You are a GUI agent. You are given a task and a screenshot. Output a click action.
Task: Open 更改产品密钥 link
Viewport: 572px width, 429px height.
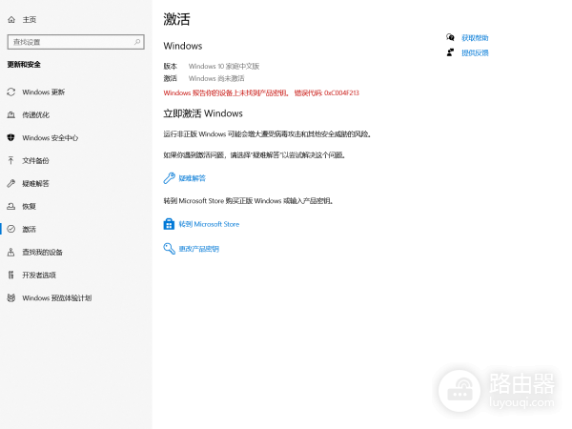(199, 249)
